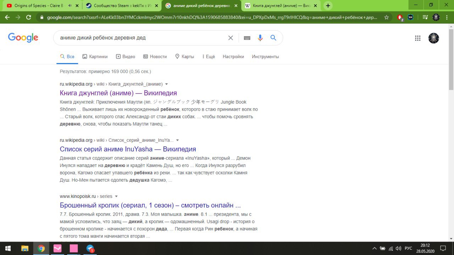Open the battery status tray icon

[383, 249]
